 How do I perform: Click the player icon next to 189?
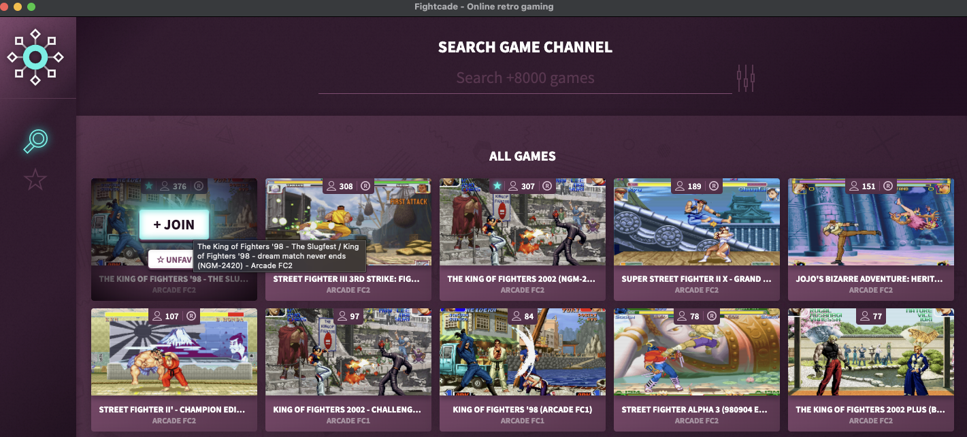[681, 186]
